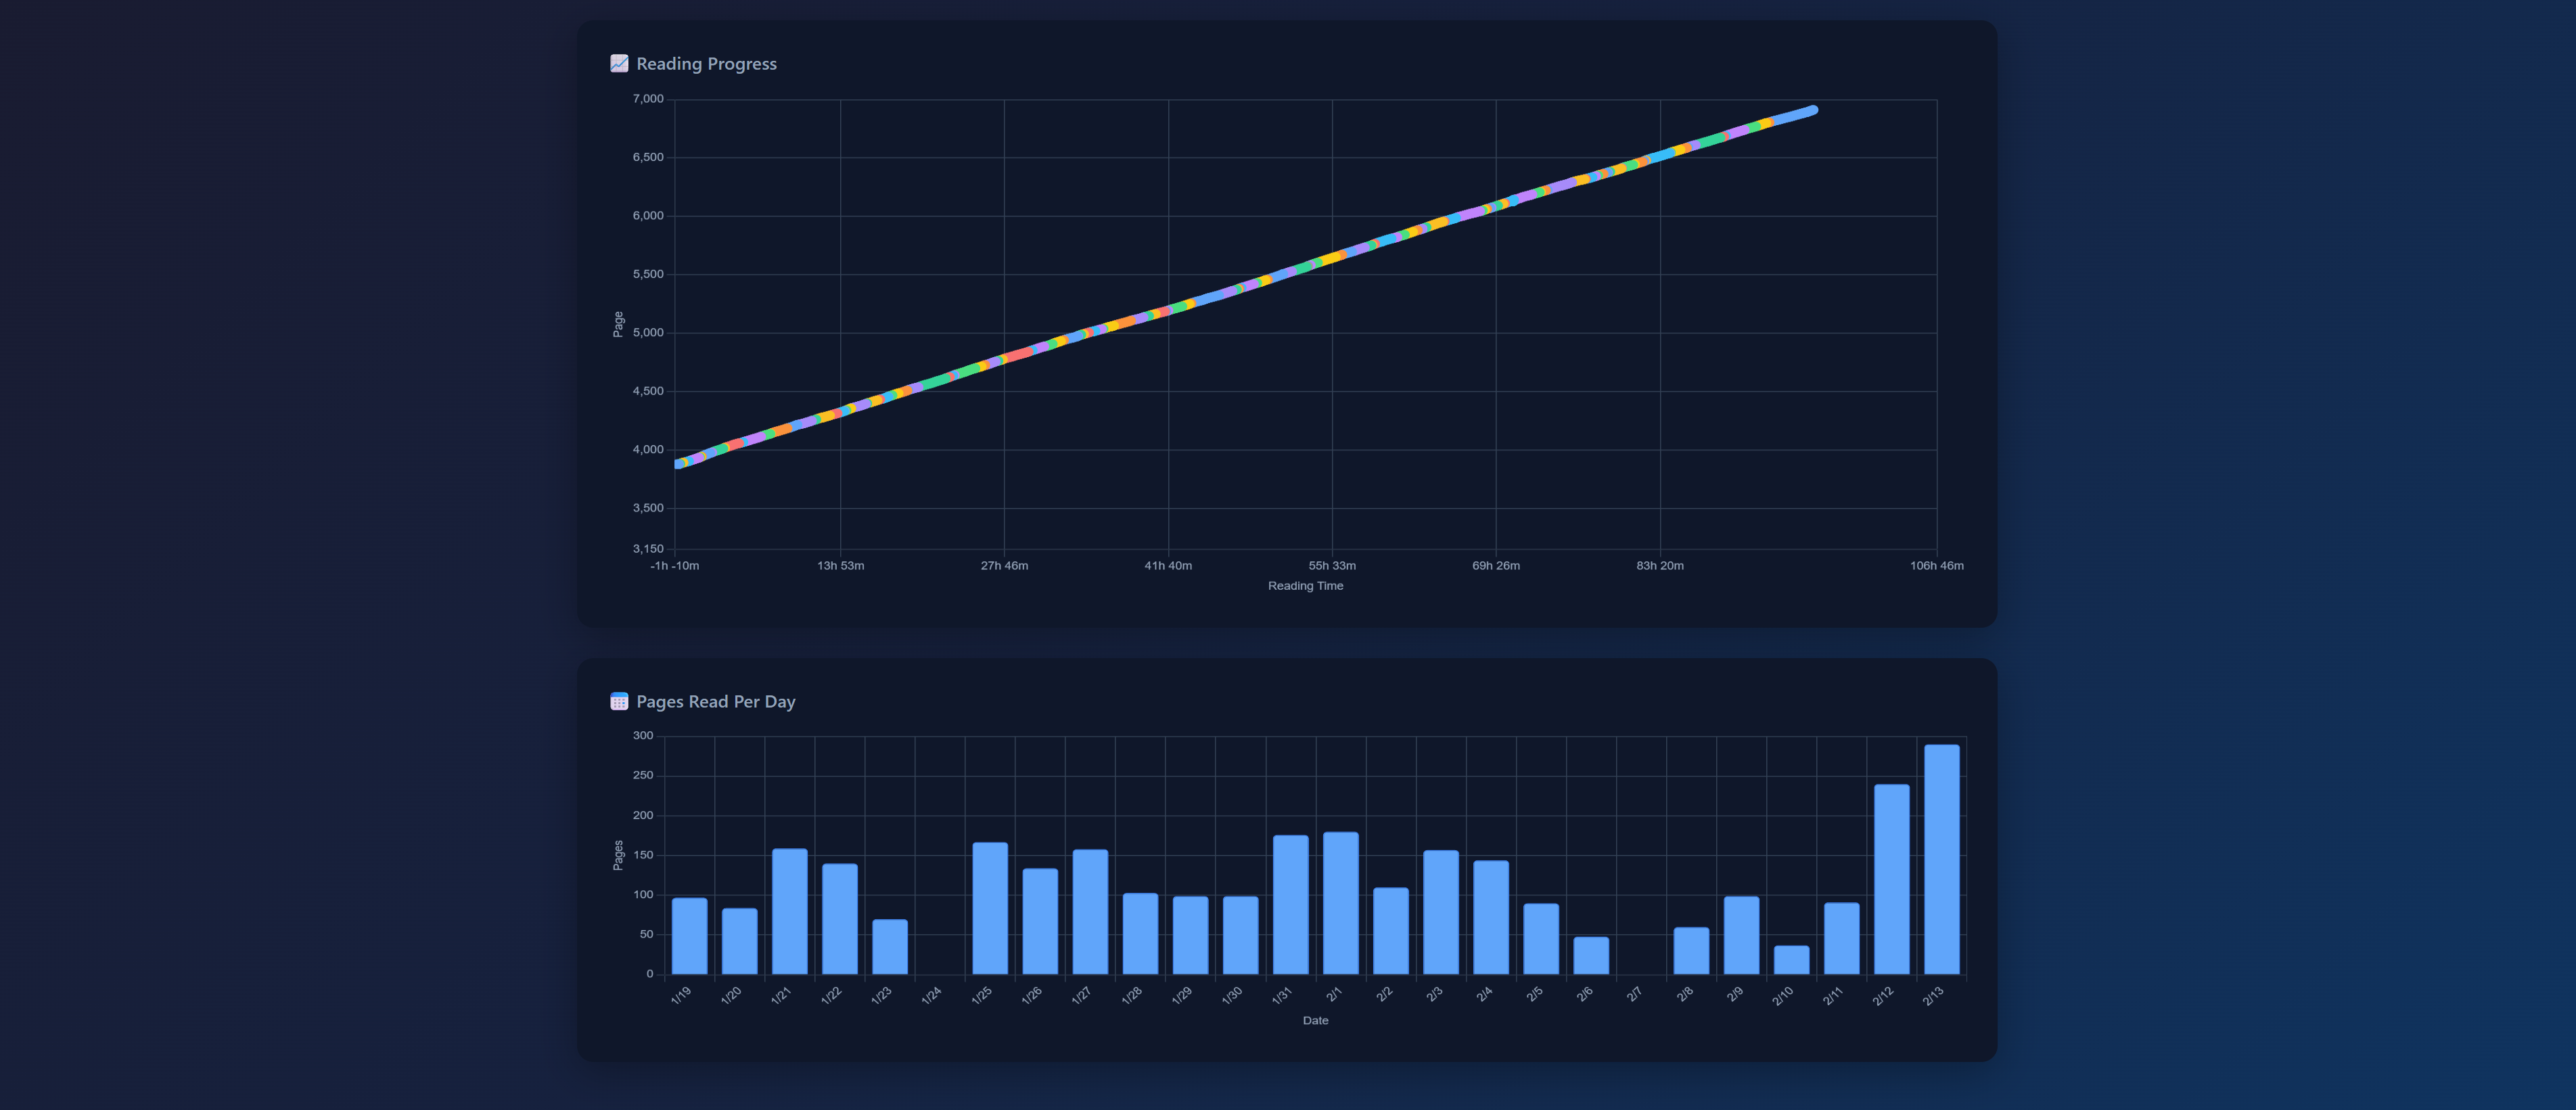This screenshot has height=1110, width=2576.
Task: Click the 1/19 bar in bar chart
Action: pyautogui.click(x=689, y=937)
